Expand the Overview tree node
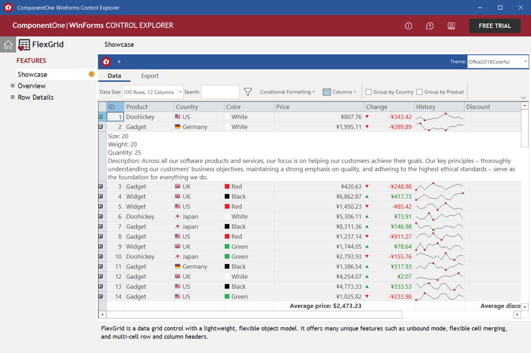 coord(13,86)
